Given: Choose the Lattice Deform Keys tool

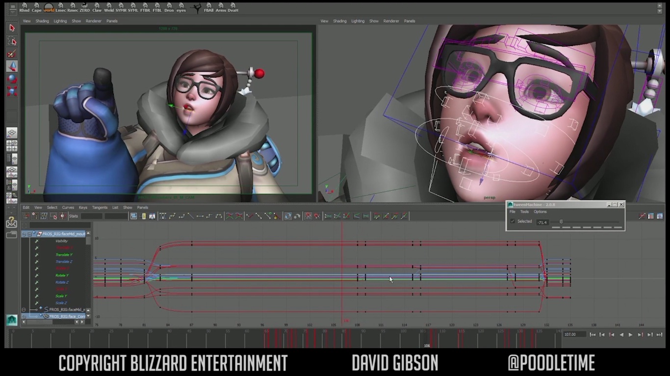Looking at the screenshot, I should pos(44,216).
